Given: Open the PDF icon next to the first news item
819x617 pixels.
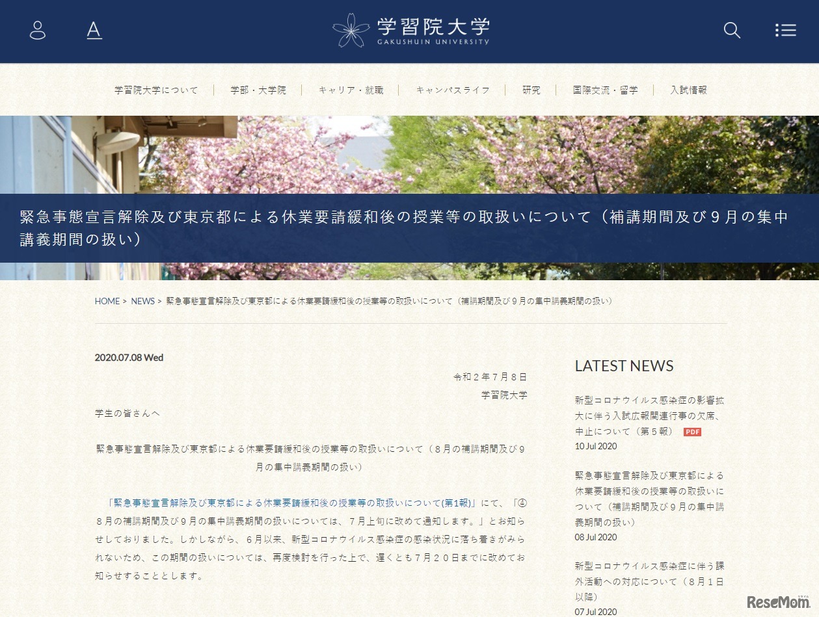Looking at the screenshot, I should [692, 431].
